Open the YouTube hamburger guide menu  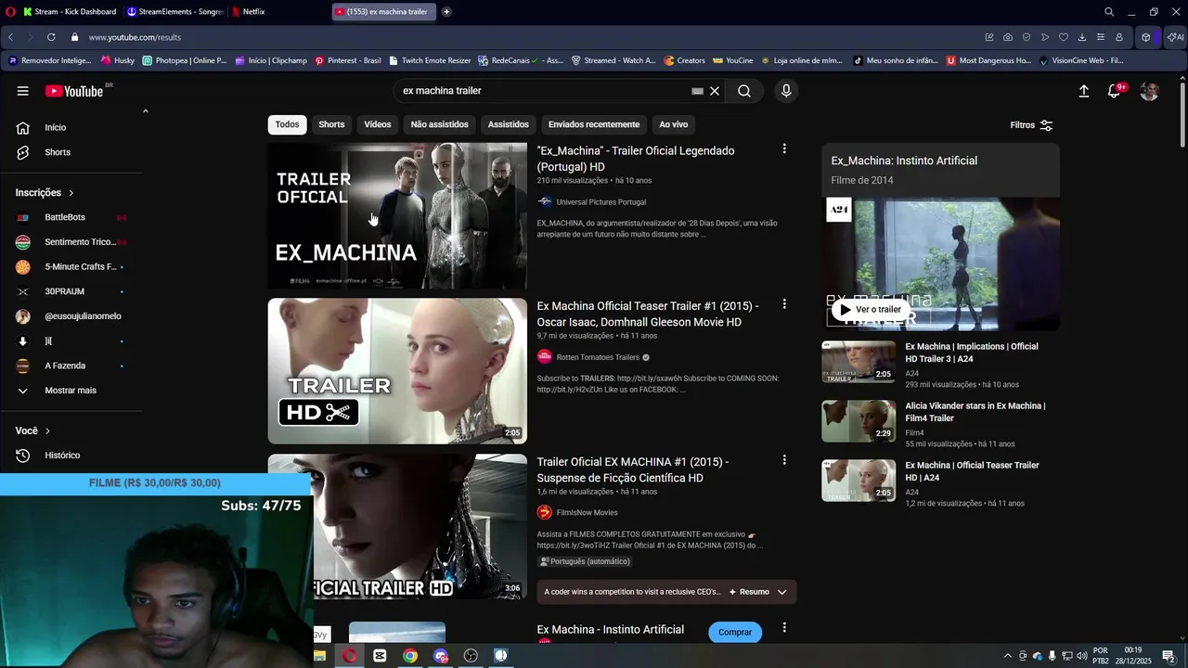[22, 91]
